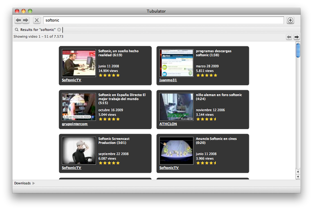Screen dimensions: 313x210
Task: Click the plus button right of search field
Action: pos(290,20)
